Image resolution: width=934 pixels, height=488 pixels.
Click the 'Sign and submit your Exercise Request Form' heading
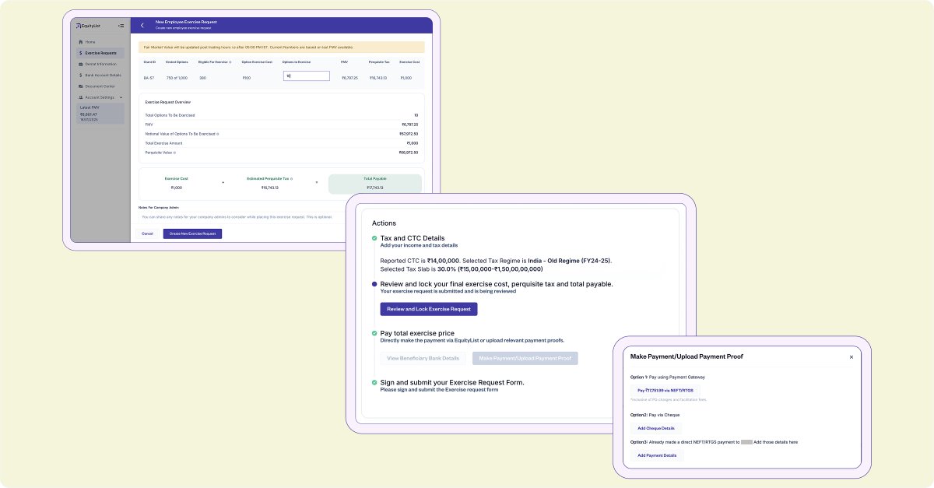pyautogui.click(x=451, y=382)
